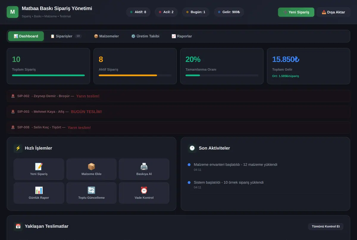Screen dimensions: 357x240
Task: Click the Acil: 2 status pill
Action: click(x=166, y=12)
